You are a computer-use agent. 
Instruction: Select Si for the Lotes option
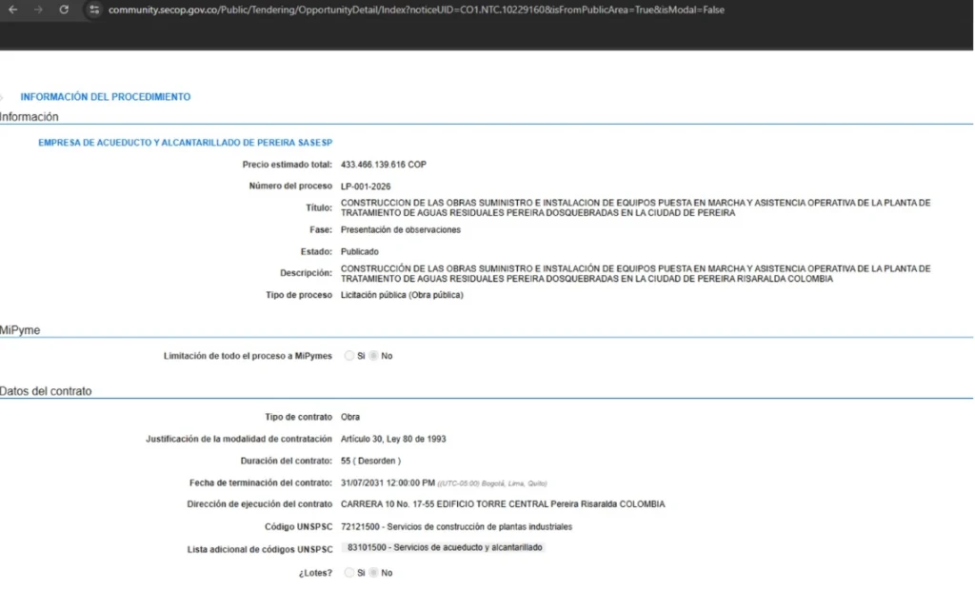click(349, 573)
